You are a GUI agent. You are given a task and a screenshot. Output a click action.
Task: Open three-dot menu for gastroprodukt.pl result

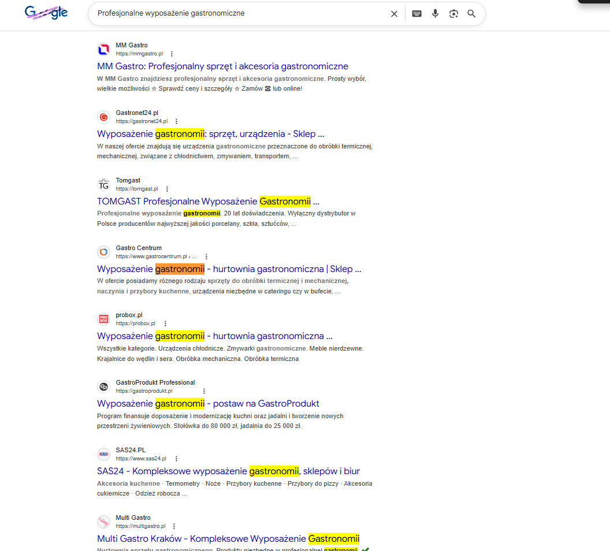point(204,391)
